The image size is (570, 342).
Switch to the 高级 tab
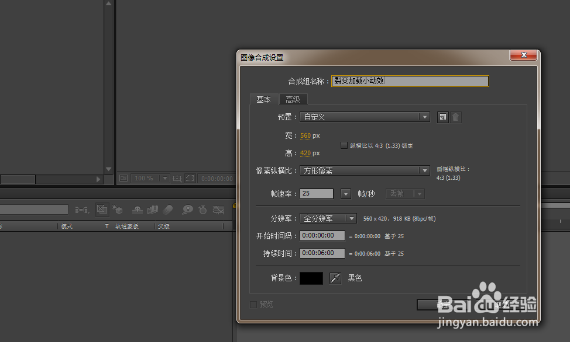tap(293, 99)
